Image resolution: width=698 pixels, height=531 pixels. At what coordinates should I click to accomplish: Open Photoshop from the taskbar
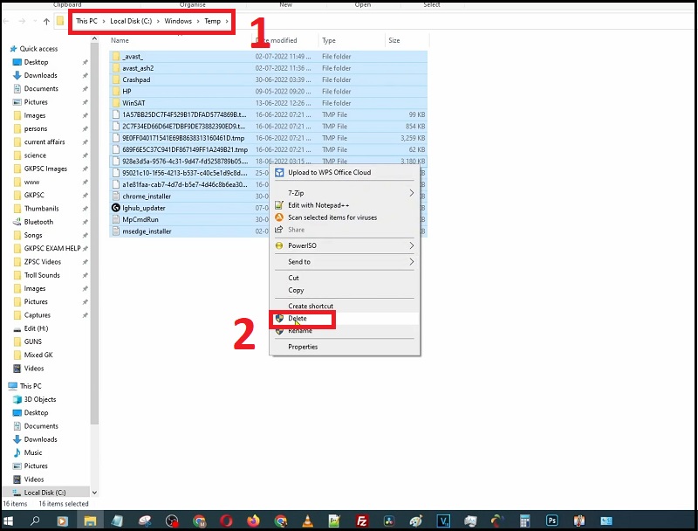pos(551,521)
